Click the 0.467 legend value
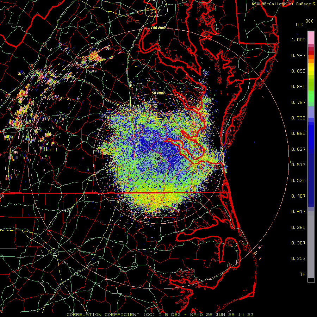 [x=298, y=196]
